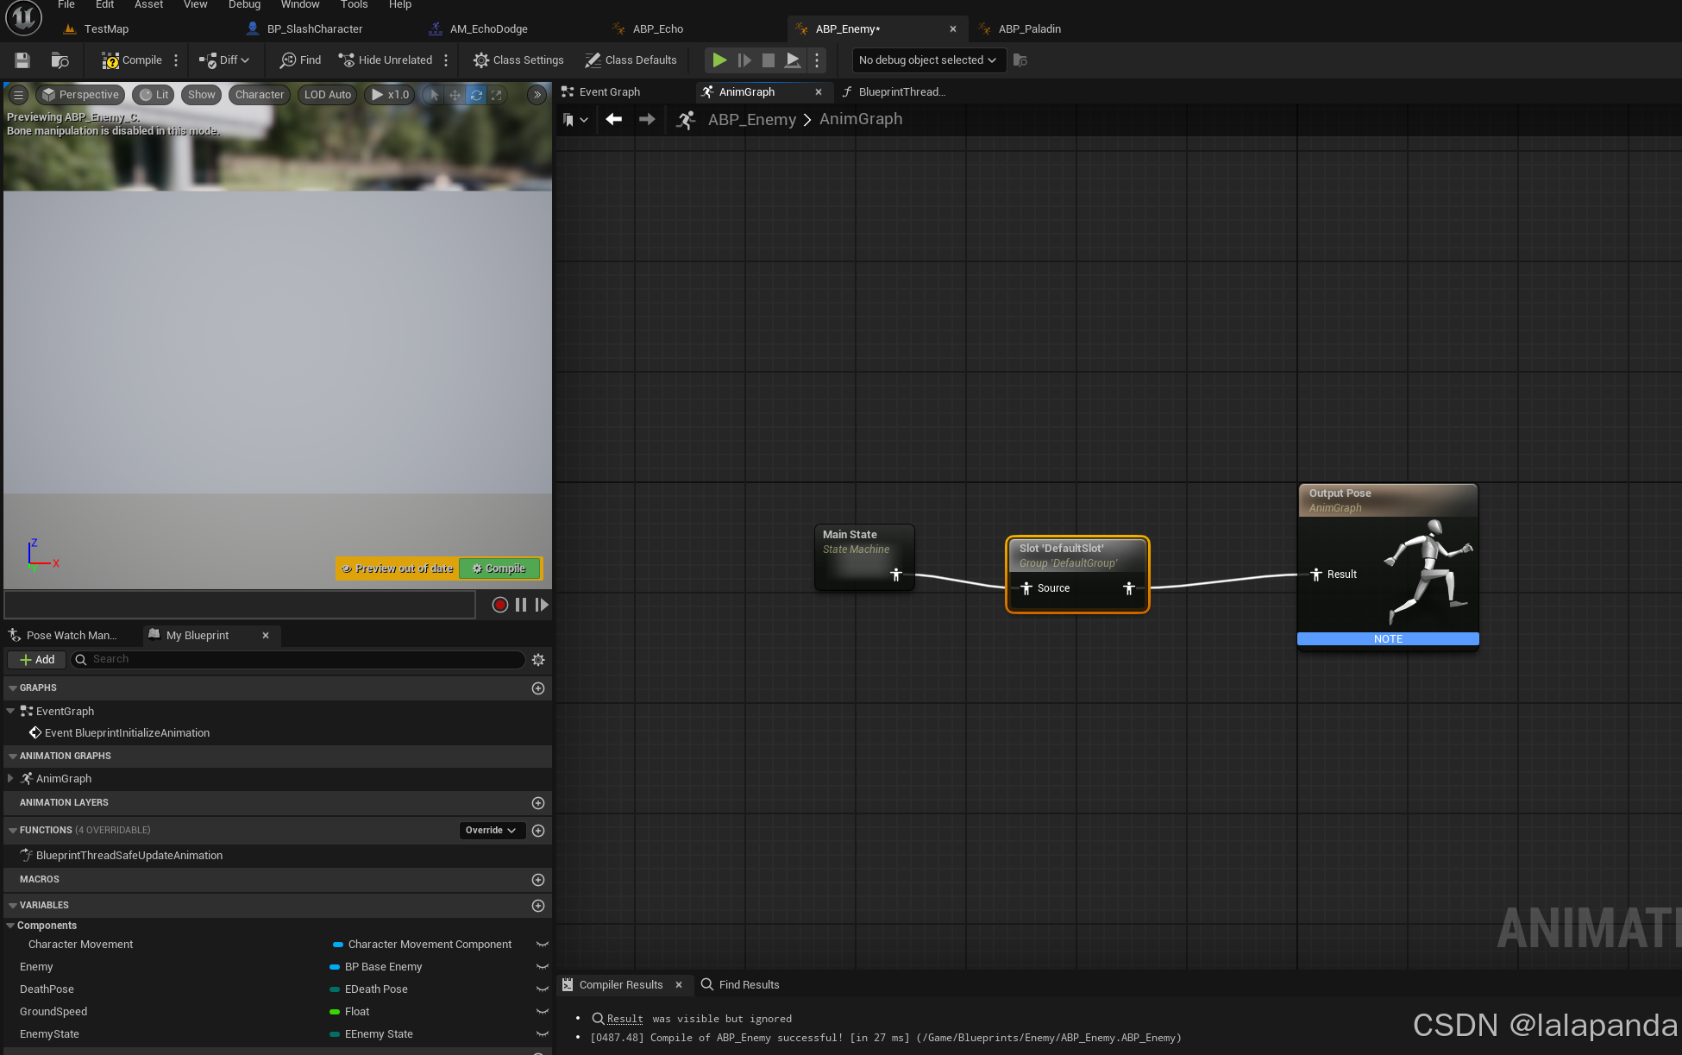Screen dimensions: 1682x1055
Task: Adjust the x1.0 playback speed control
Action: click(390, 95)
